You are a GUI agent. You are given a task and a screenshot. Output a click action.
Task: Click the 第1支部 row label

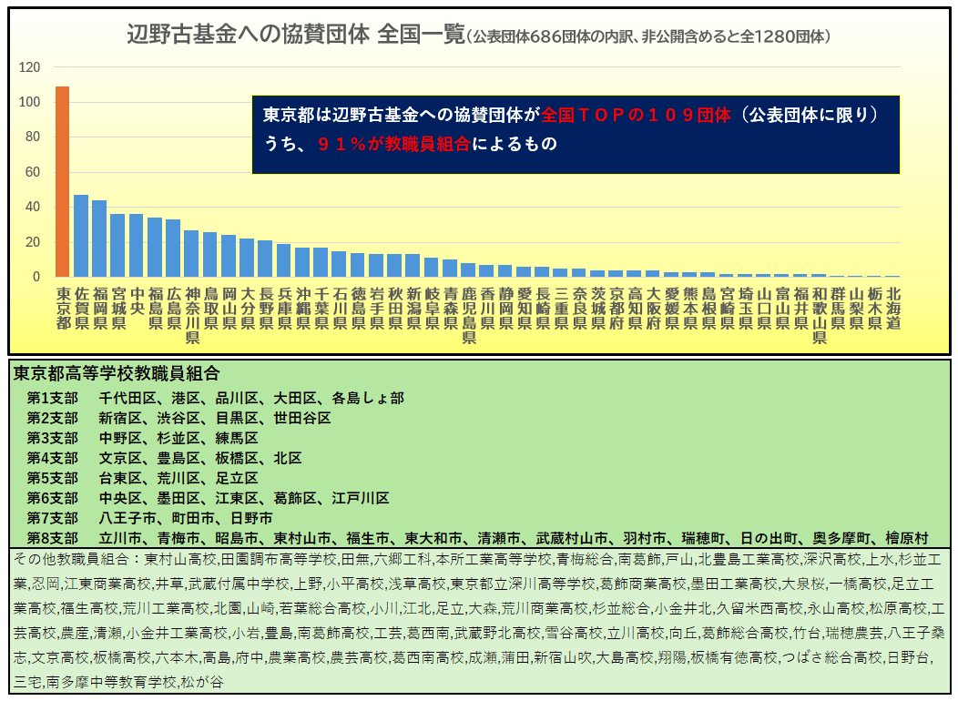(53, 398)
